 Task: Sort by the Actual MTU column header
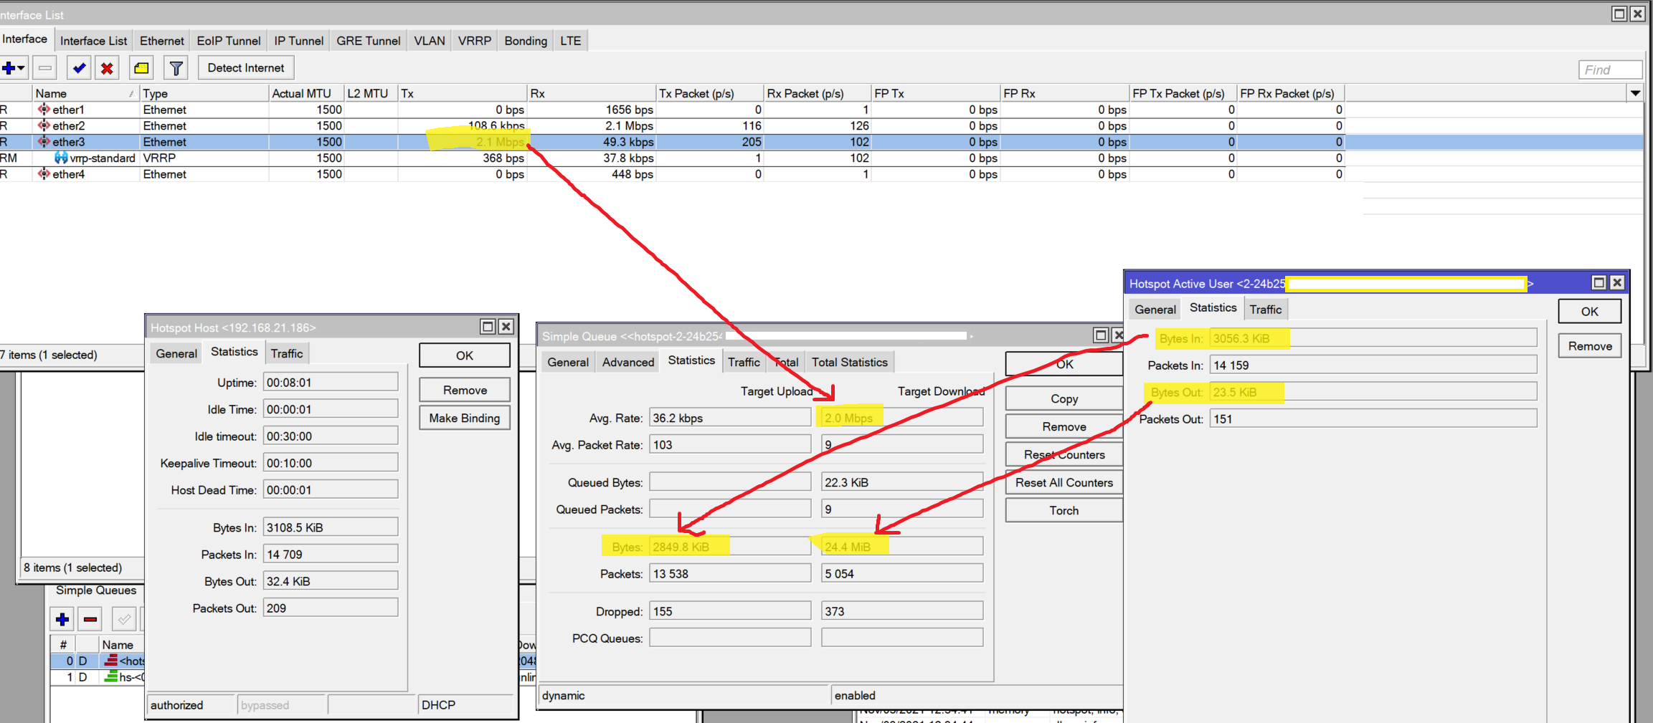(x=306, y=93)
